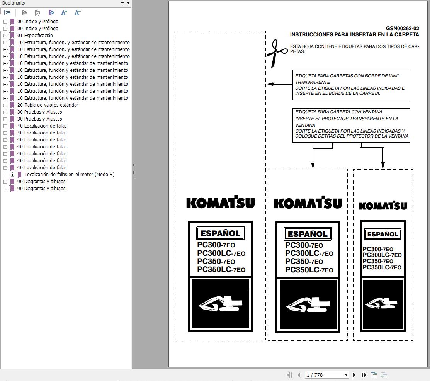
Task: Open the last 90 Diagramas y dibujos bookmark
Action: (41, 189)
